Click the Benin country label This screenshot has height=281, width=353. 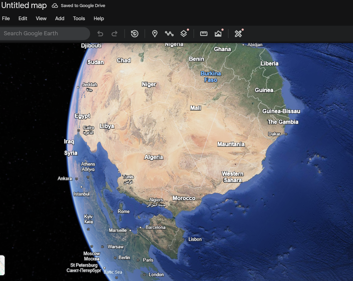click(x=196, y=59)
